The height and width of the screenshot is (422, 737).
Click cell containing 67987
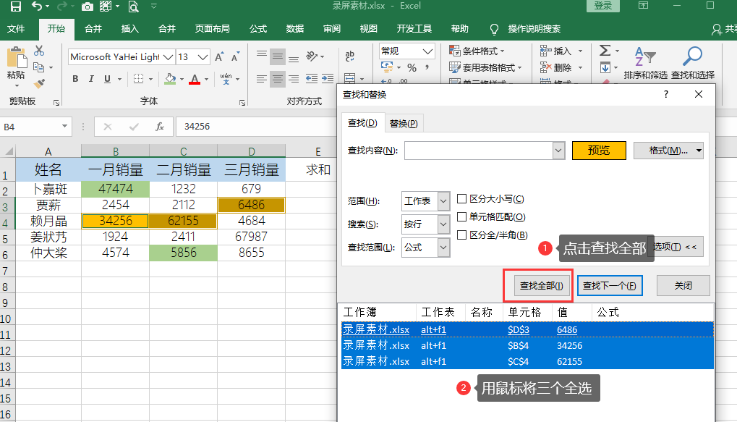(252, 237)
